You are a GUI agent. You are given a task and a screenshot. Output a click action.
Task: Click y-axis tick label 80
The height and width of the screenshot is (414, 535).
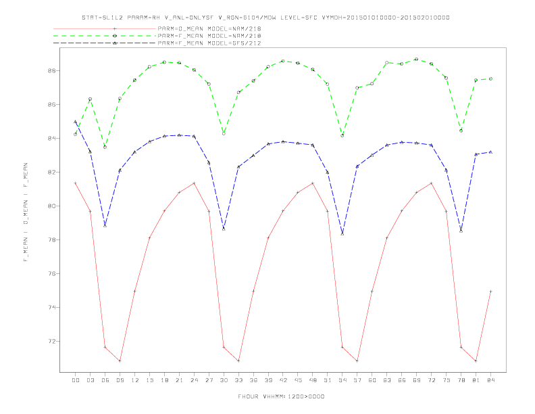pos(53,206)
